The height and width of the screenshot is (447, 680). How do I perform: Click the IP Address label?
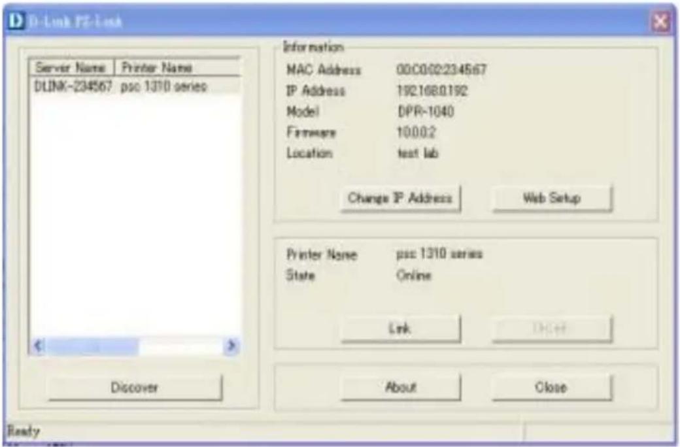[316, 91]
